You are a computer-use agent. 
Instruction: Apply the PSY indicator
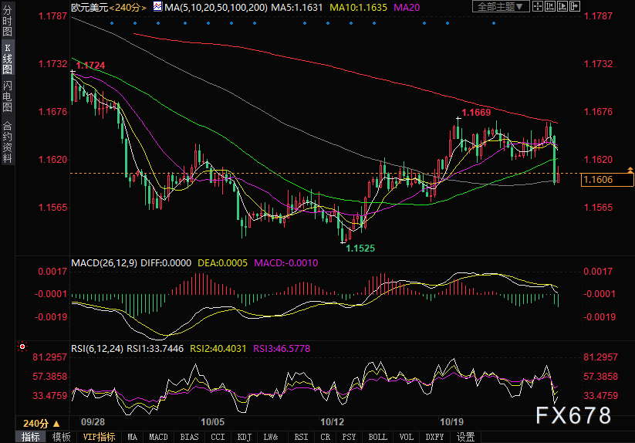pyautogui.click(x=349, y=437)
